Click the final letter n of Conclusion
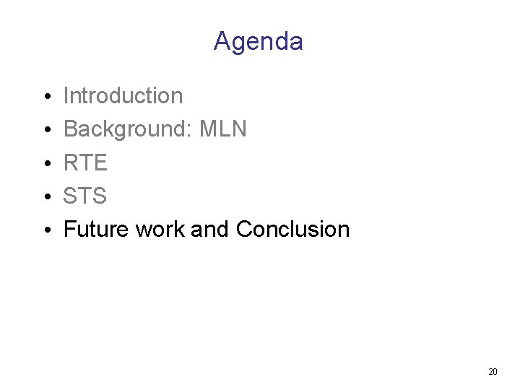 [x=344, y=231]
